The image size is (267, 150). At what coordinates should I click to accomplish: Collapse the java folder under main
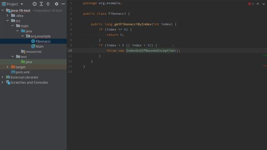point(18,31)
